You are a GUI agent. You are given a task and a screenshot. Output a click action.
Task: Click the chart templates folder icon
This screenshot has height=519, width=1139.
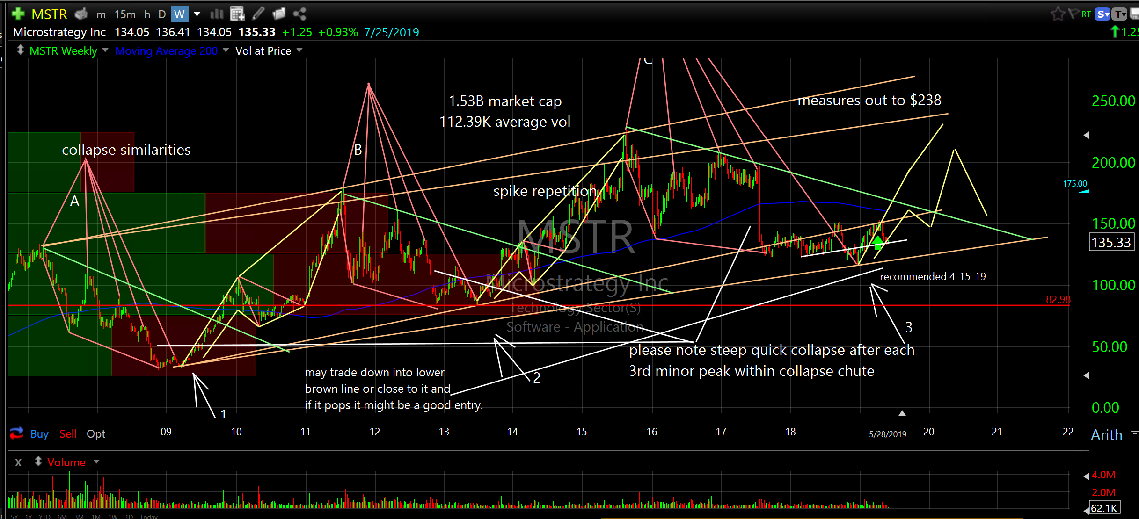point(279,14)
